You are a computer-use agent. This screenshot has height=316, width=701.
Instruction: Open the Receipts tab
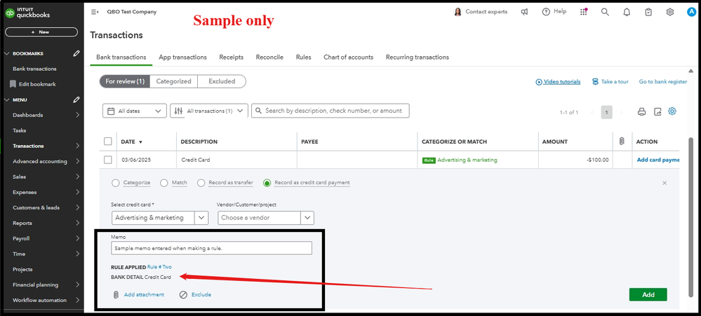point(231,57)
